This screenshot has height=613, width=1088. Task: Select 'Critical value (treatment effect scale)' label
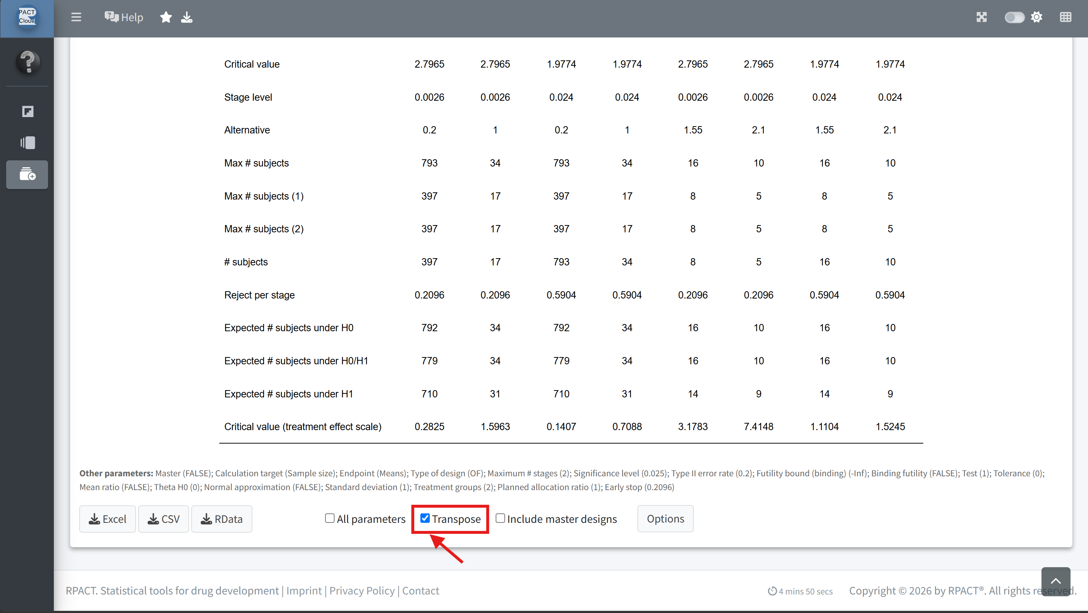303,427
